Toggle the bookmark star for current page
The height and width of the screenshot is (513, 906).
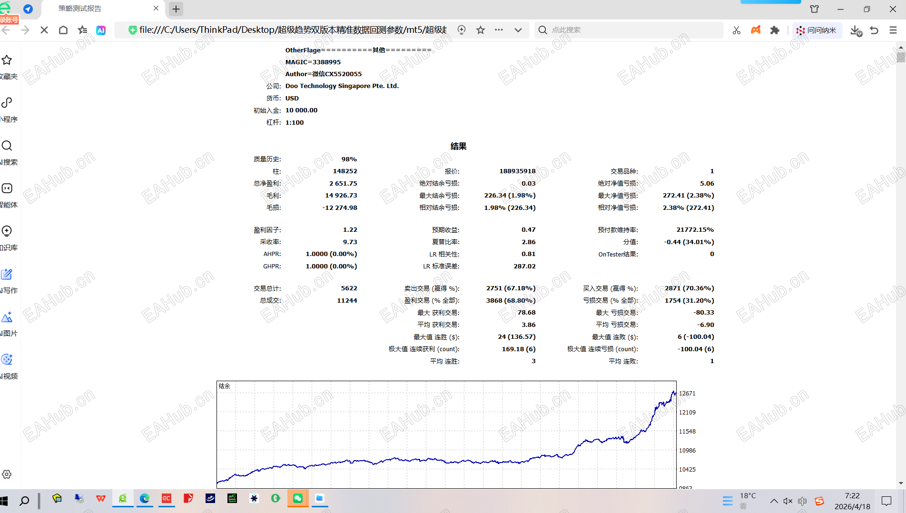pyautogui.click(x=480, y=30)
